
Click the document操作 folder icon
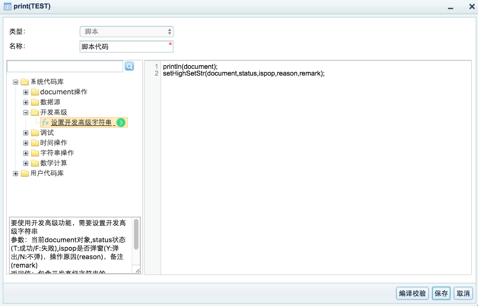(x=35, y=92)
